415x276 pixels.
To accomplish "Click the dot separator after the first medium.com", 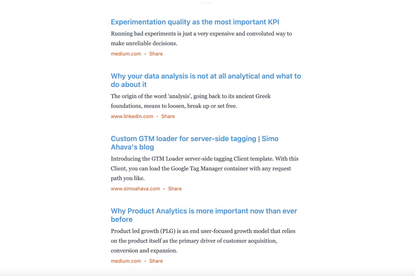I will [145, 54].
